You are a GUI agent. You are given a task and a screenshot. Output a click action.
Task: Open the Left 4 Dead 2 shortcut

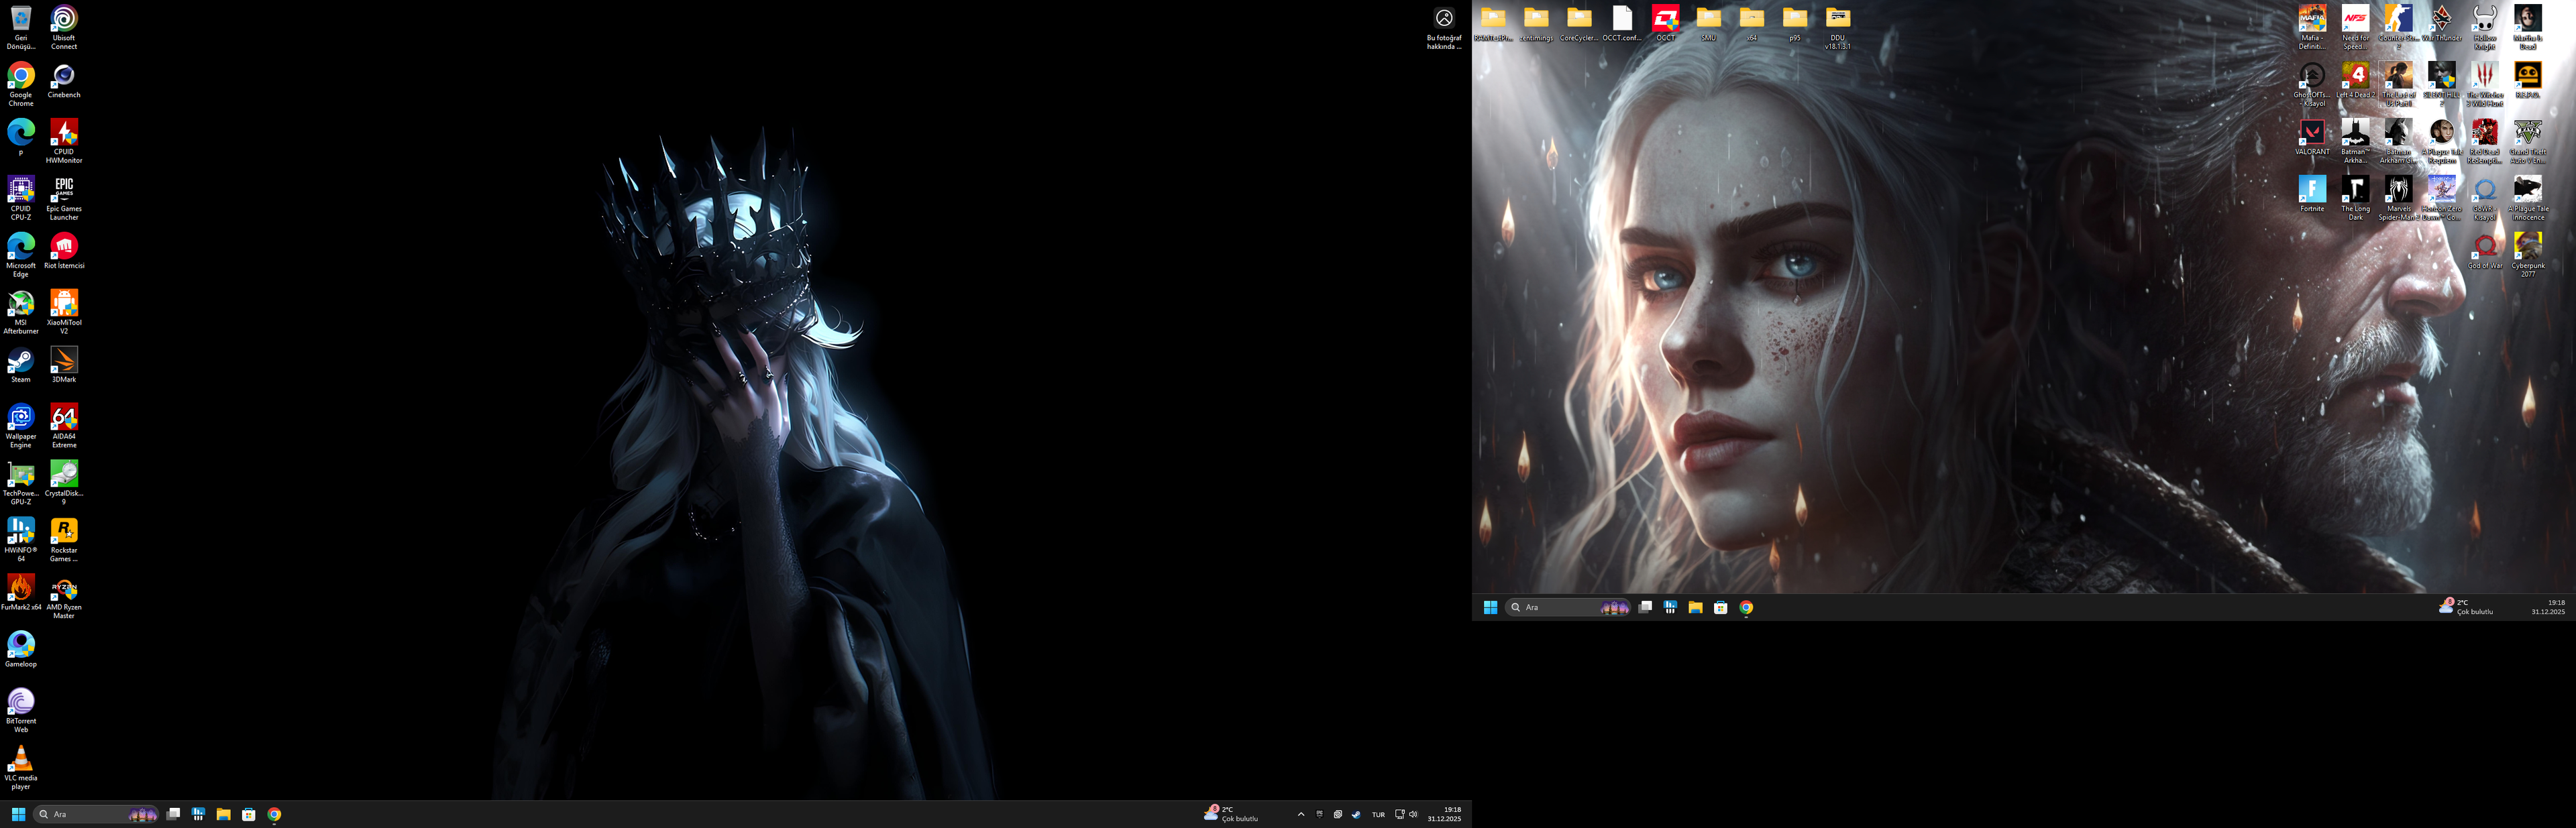(x=2355, y=81)
